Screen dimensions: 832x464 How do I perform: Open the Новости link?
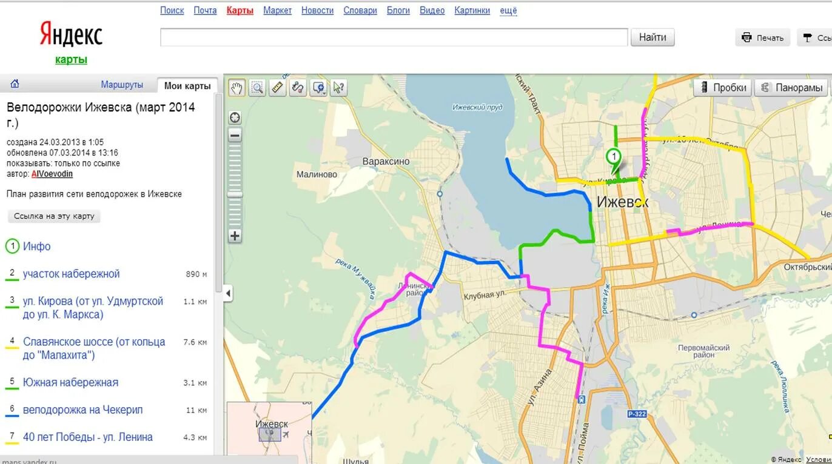click(x=318, y=10)
